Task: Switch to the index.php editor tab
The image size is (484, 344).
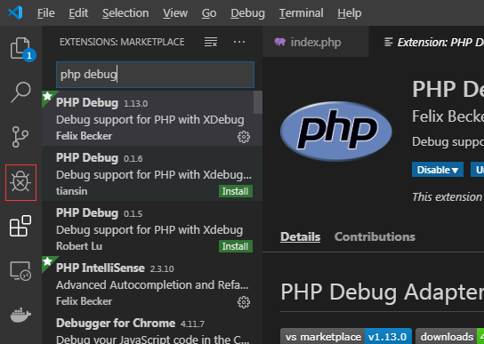Action: (316, 42)
